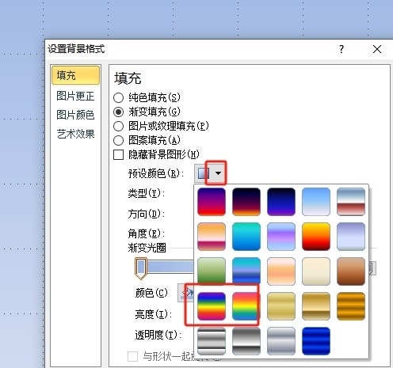This screenshot has height=368, width=393.
Task: Select chrome black-white striped preset
Action: 212,341
